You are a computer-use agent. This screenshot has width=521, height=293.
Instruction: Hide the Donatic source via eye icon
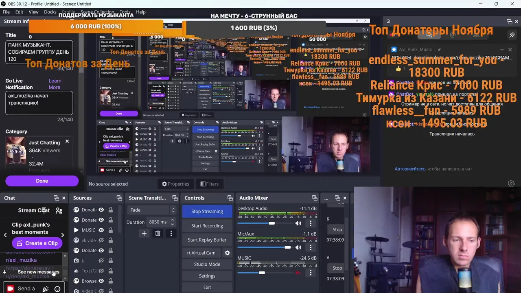pos(101,210)
